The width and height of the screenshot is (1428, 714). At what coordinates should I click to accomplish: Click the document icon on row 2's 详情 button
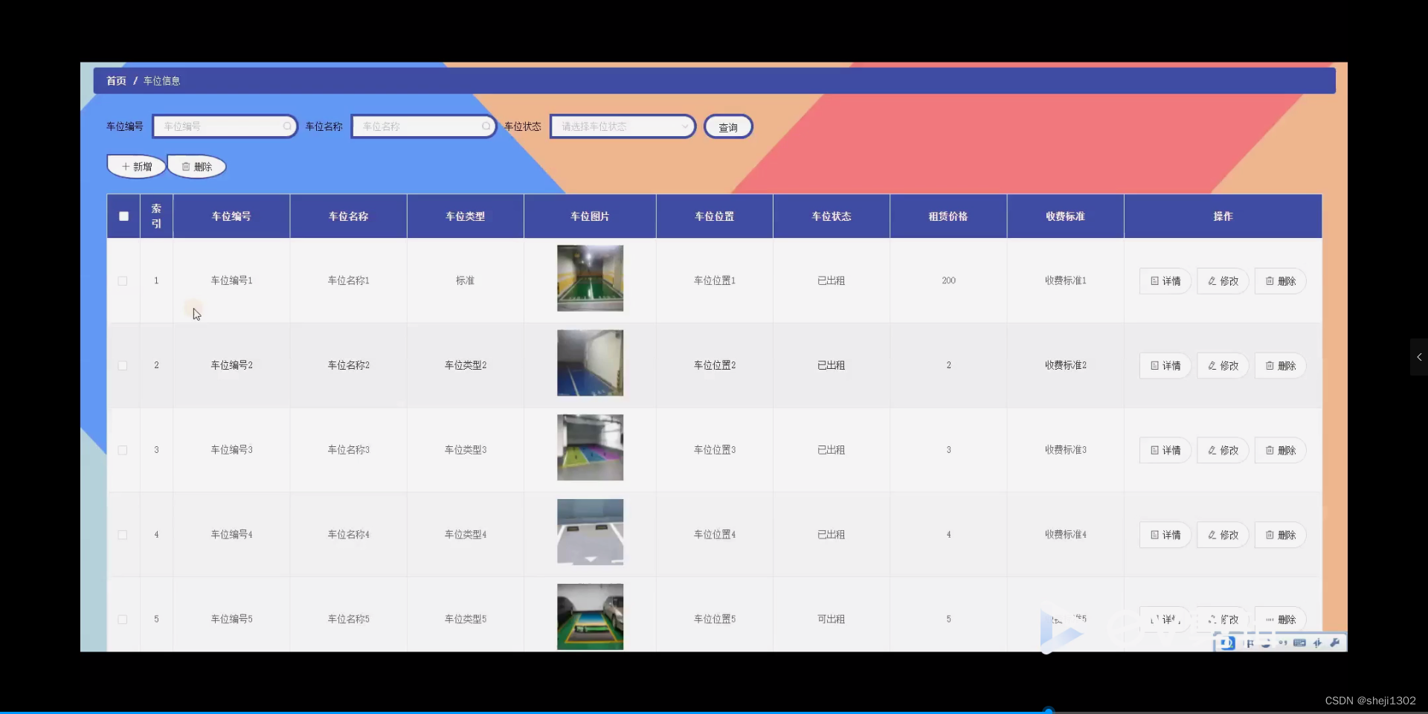[1154, 365]
